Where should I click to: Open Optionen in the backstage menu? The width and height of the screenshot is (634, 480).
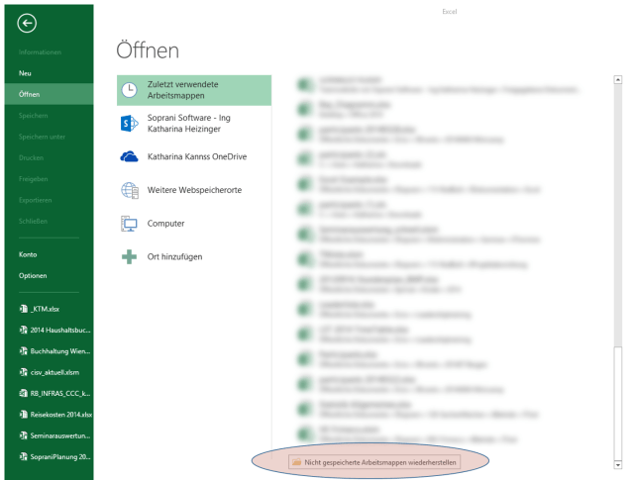(33, 275)
